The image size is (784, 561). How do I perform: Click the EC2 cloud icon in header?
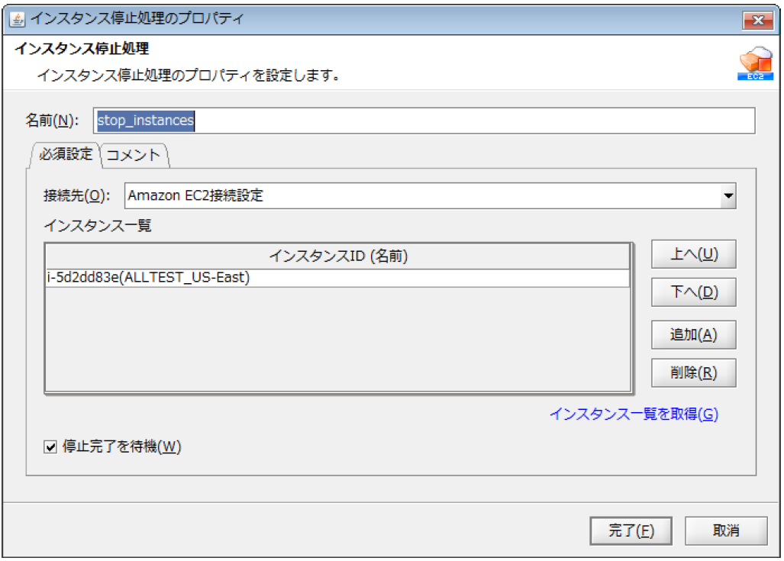[x=753, y=65]
